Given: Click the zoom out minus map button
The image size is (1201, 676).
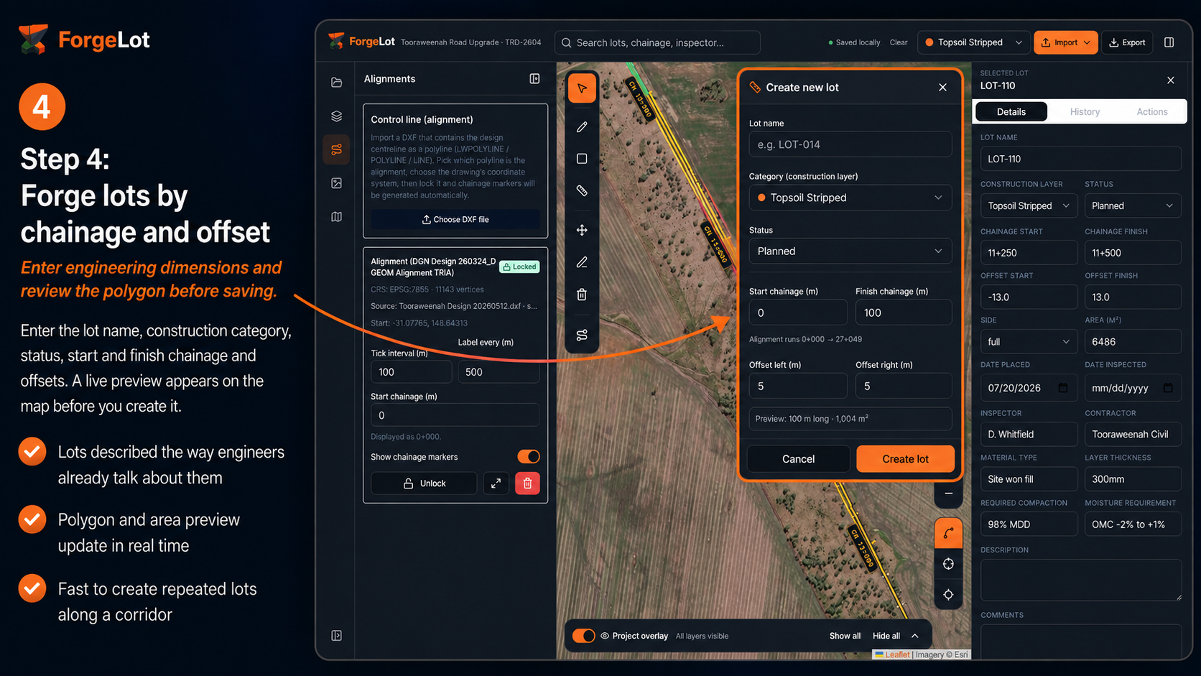Looking at the screenshot, I should [948, 494].
